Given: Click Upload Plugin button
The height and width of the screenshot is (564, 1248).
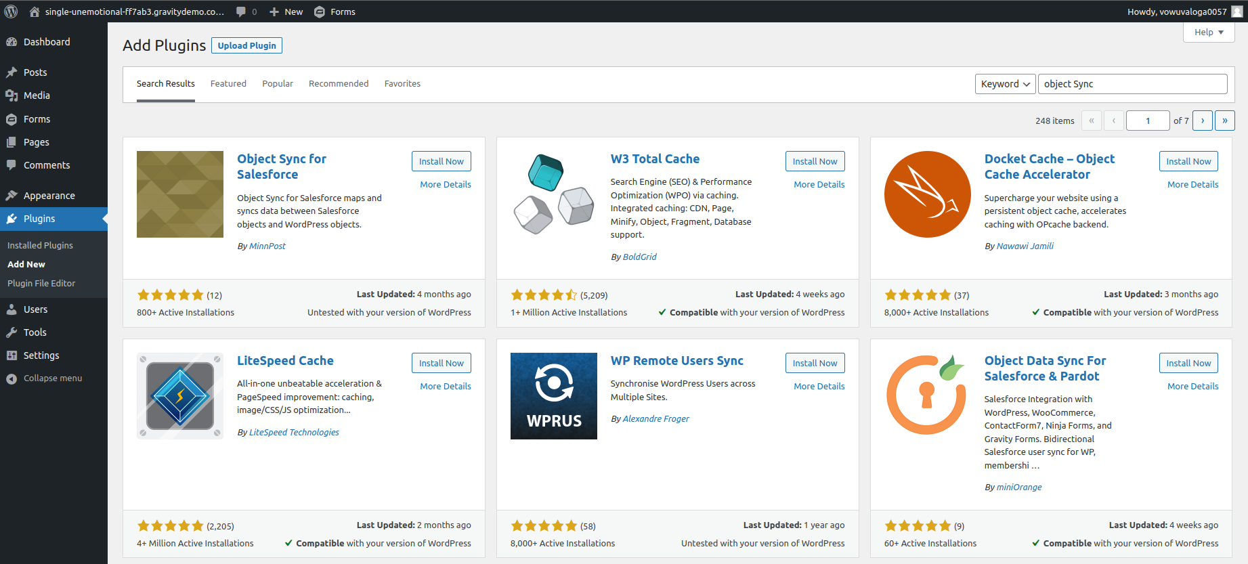Looking at the screenshot, I should [x=246, y=45].
